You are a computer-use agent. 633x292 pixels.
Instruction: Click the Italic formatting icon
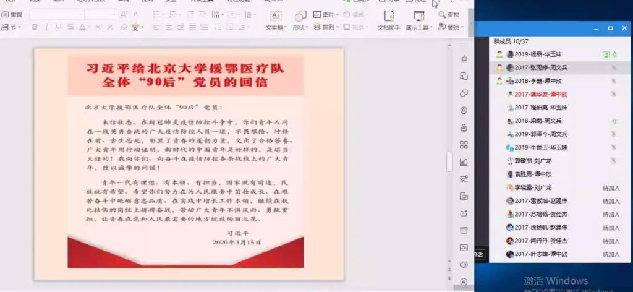coord(46,27)
